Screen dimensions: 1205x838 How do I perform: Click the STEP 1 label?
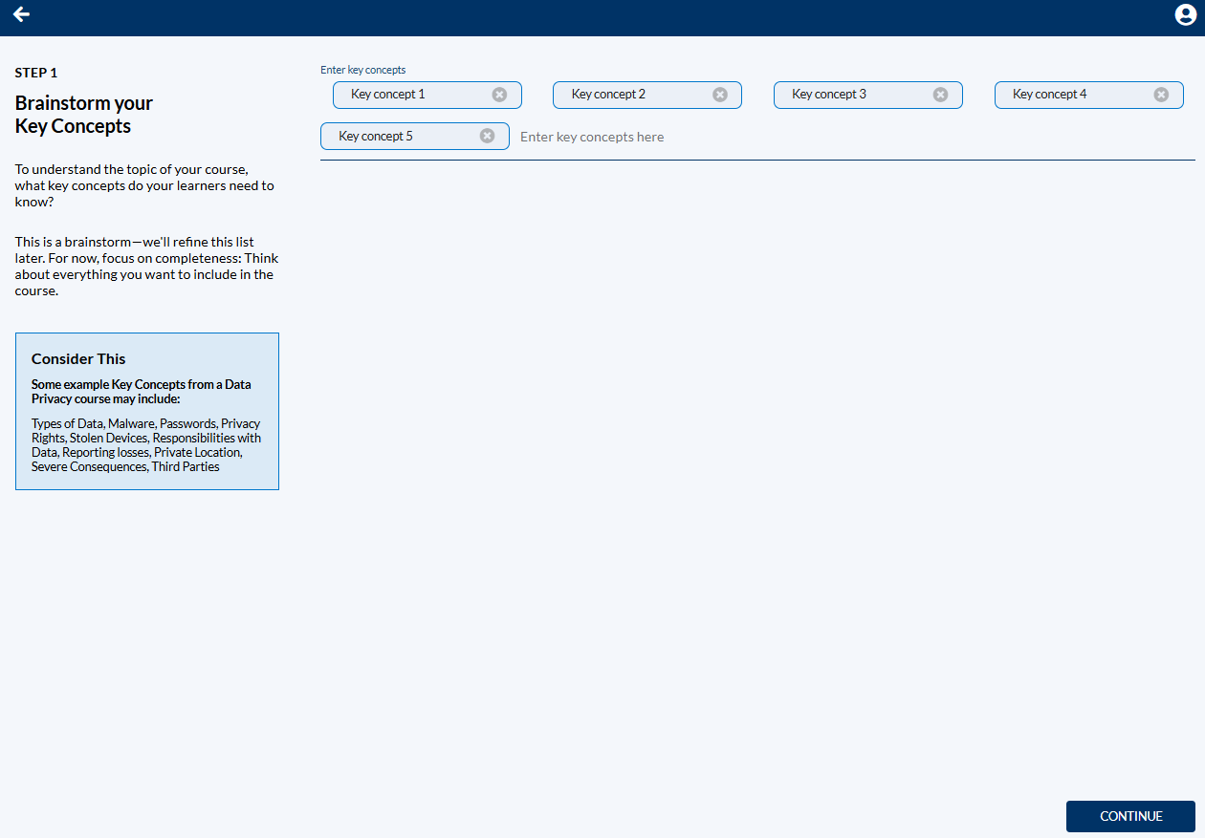tap(36, 73)
